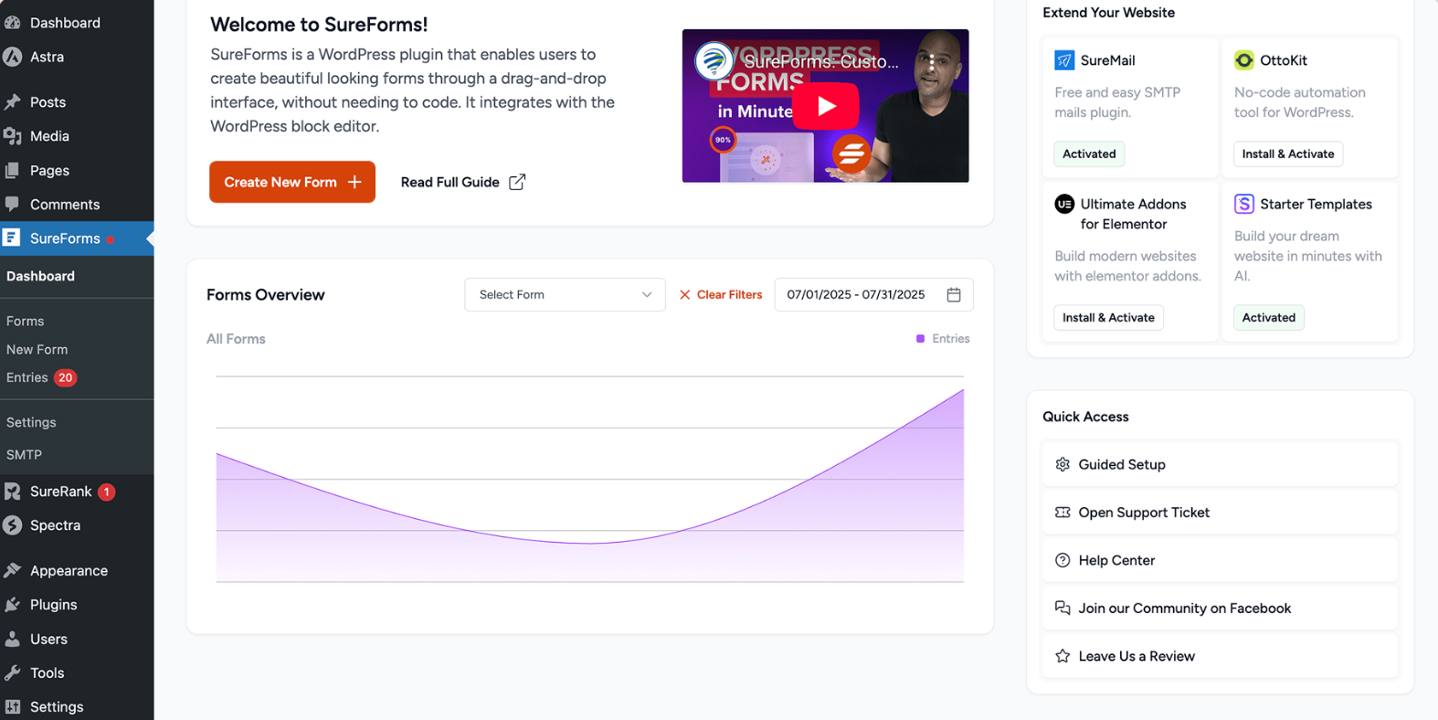Open the Read Full Guide link
This screenshot has width=1438, height=720.
462,182
